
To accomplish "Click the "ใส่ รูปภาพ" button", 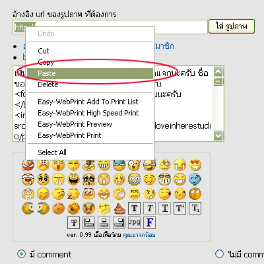I will [x=232, y=26].
